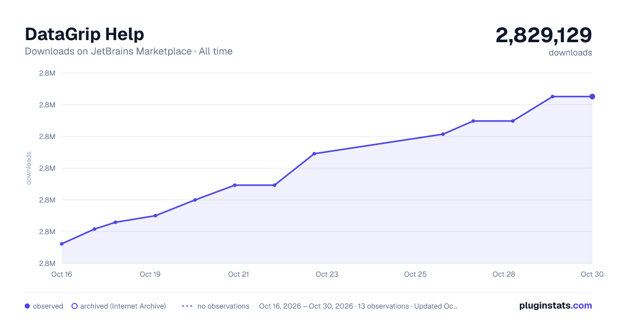Click the Oct 19 axis label
The image size is (617, 324).
[x=150, y=274]
